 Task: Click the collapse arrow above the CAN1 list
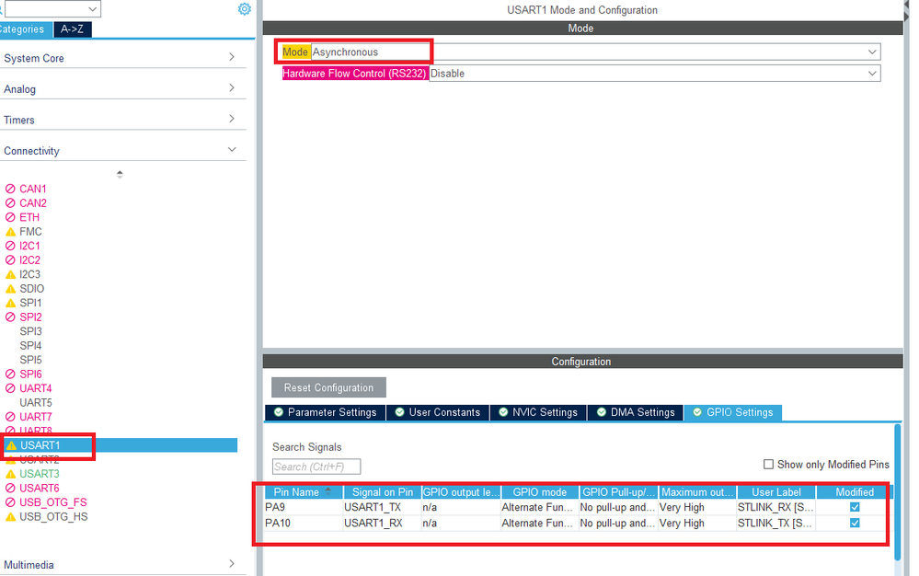[x=120, y=174]
